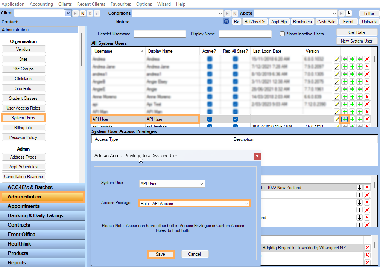Click the pencil edit icon in API User row
Image resolution: width=380 pixels, height=267 pixels.
[337, 119]
